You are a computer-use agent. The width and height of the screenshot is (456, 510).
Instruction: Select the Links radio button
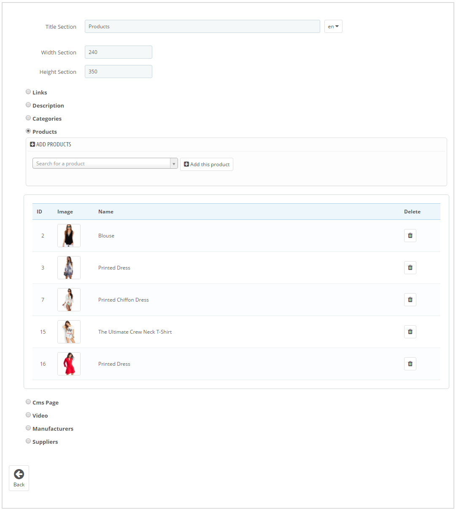coord(28,92)
